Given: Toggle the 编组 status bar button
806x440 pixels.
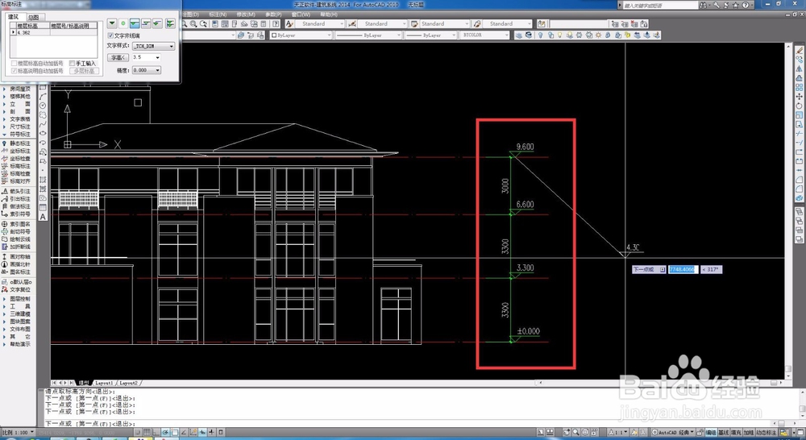Looking at the screenshot, I should 711,433.
